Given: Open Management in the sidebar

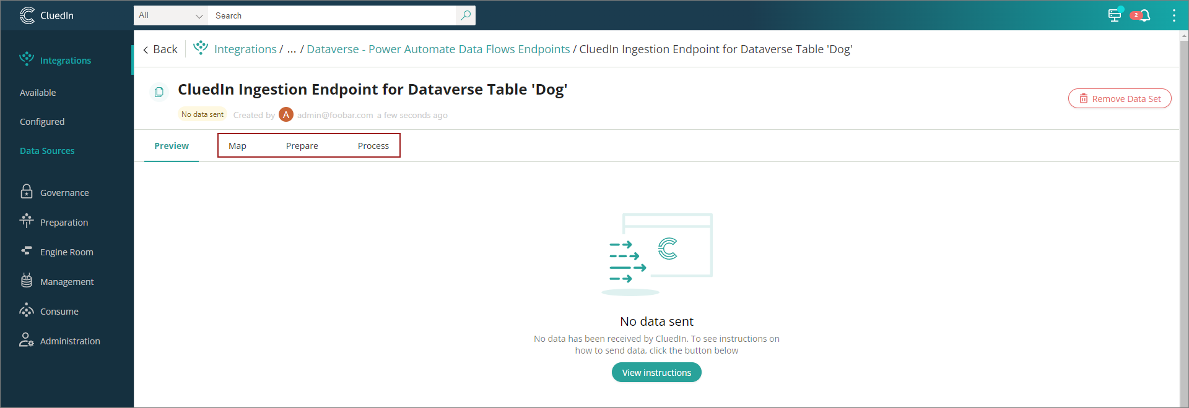Looking at the screenshot, I should [67, 282].
